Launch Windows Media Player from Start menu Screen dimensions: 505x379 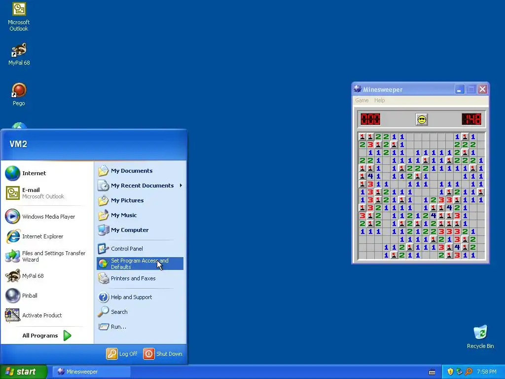point(47,217)
